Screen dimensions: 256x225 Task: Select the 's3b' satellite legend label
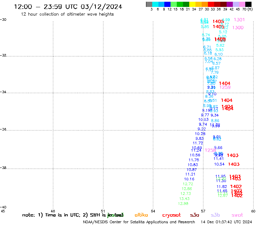215,215
